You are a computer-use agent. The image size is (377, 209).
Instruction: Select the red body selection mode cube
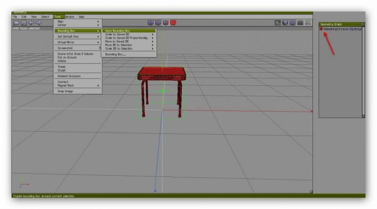(173, 22)
